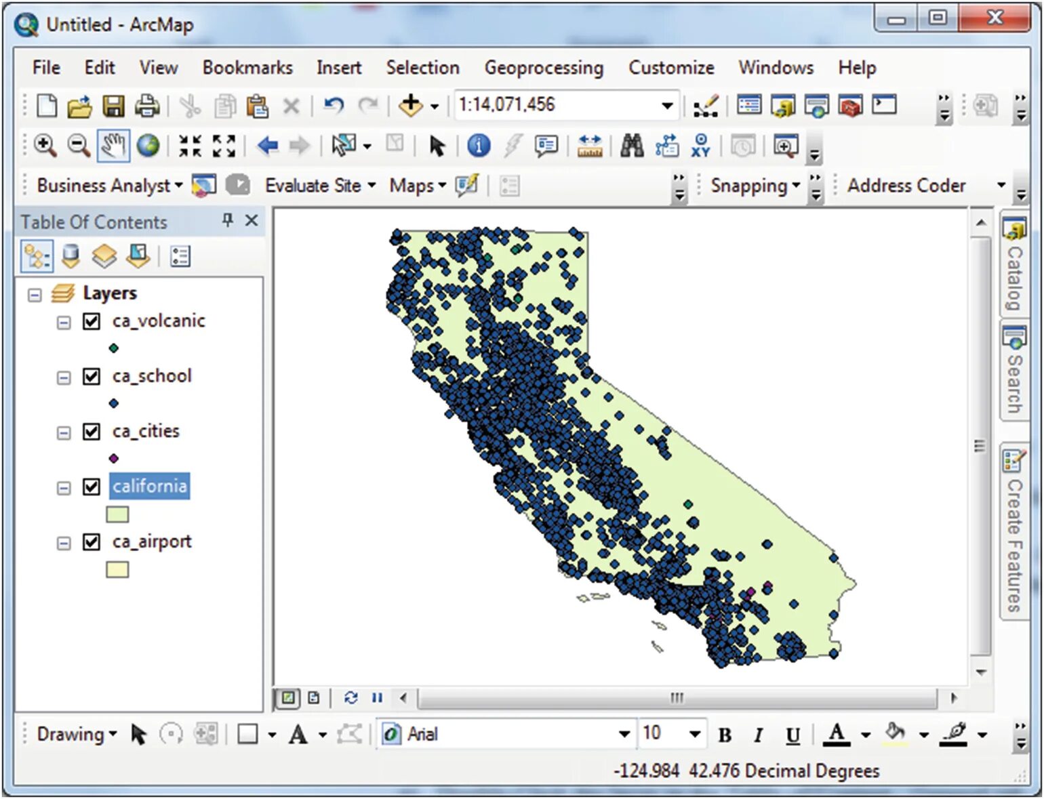Viewport: 1044px width, 799px height.
Task: Toggle the california layer checkbox
Action: (x=92, y=487)
